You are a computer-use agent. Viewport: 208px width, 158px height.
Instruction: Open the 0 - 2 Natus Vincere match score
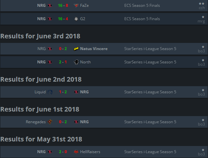click(63, 49)
